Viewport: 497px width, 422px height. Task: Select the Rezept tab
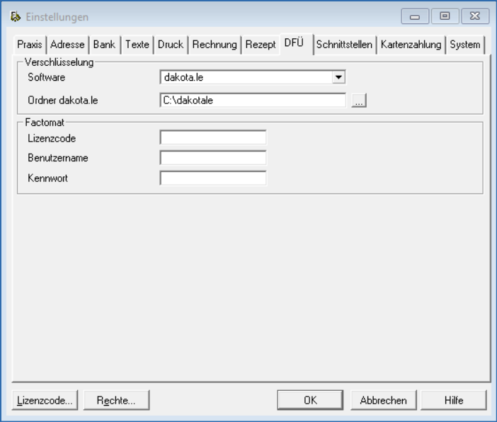coord(261,45)
